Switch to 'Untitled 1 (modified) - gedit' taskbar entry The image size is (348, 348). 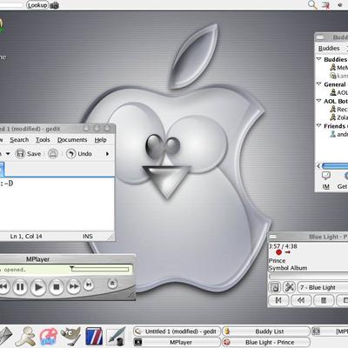pos(177,331)
